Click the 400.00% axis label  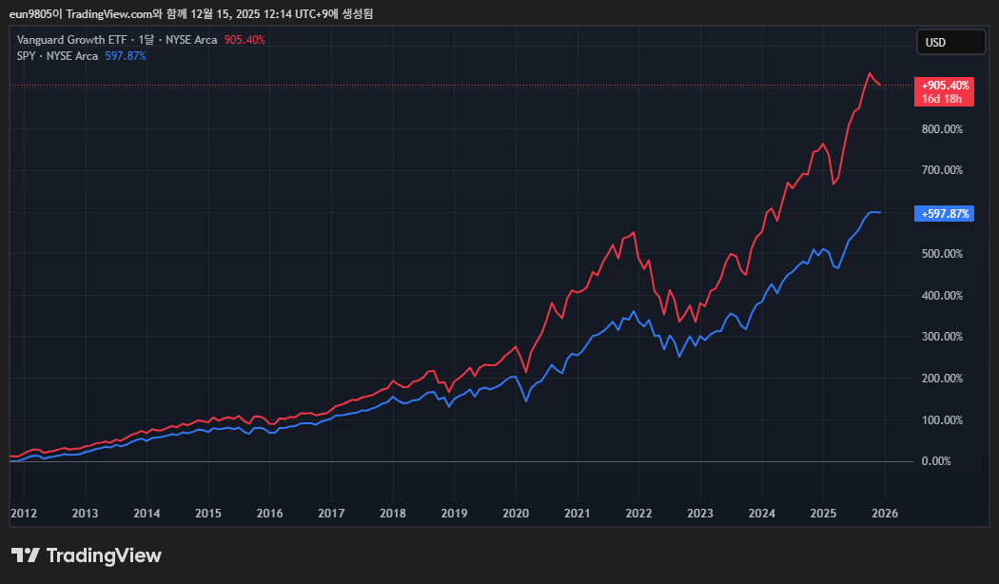tap(942, 296)
